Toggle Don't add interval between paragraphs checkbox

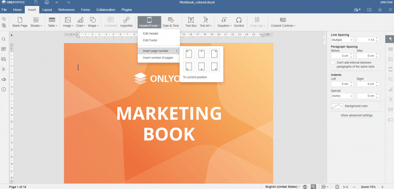pyautogui.click(x=333, y=62)
